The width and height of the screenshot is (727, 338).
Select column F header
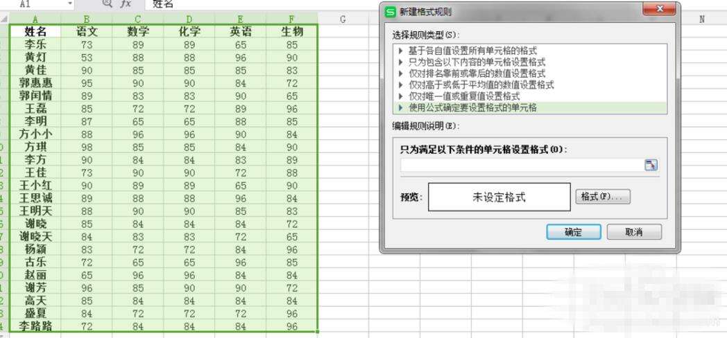[291, 19]
